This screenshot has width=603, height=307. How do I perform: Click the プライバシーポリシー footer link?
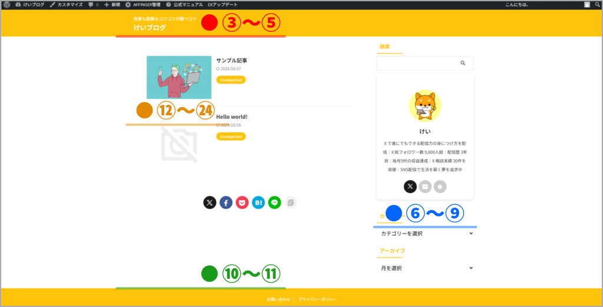317,299
